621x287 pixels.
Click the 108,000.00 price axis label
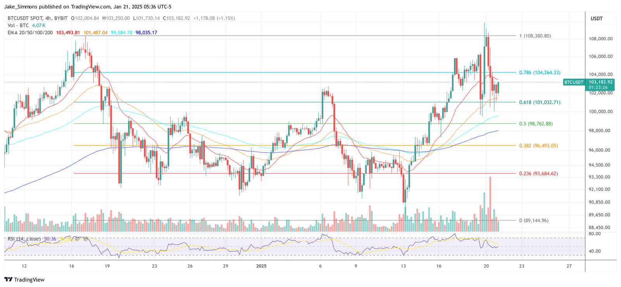coord(601,39)
